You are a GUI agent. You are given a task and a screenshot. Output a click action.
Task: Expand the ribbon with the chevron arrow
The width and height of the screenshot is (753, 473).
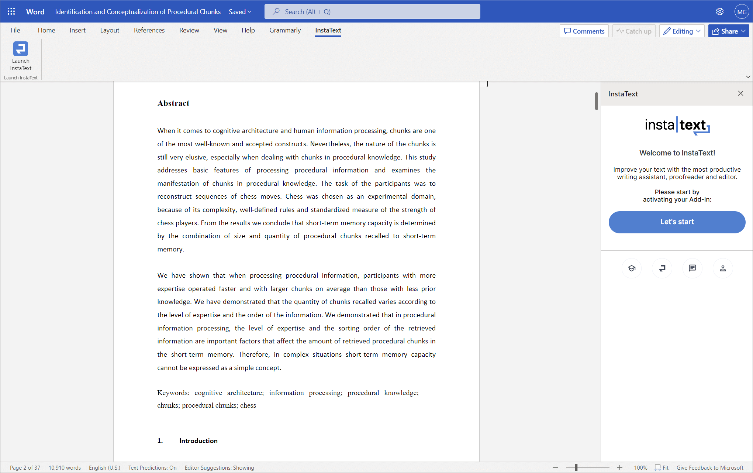748,76
